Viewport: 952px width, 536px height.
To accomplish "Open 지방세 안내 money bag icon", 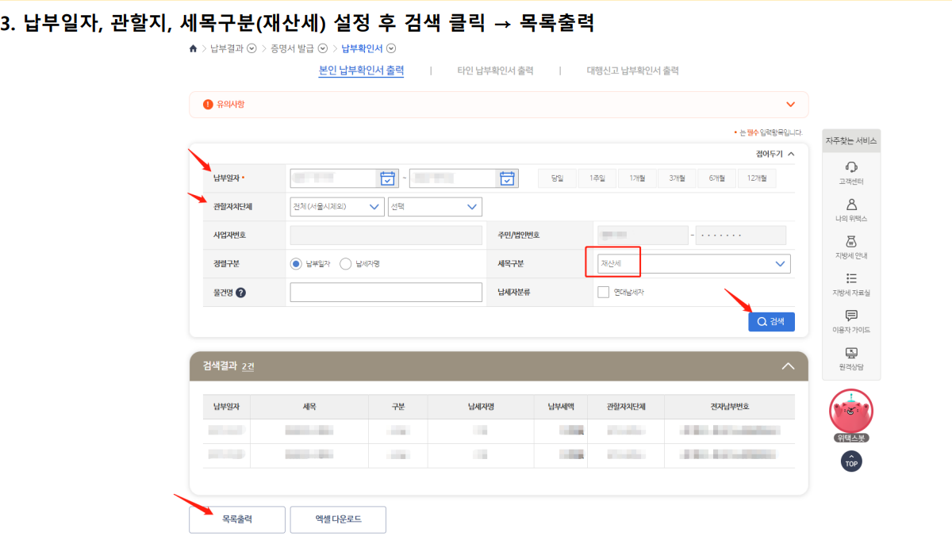I will 851,243.
